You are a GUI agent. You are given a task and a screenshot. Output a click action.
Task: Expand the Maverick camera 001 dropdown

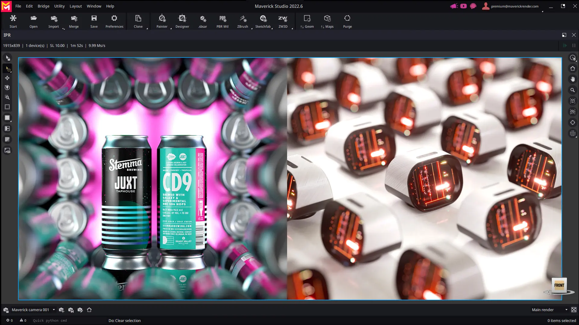pyautogui.click(x=54, y=310)
